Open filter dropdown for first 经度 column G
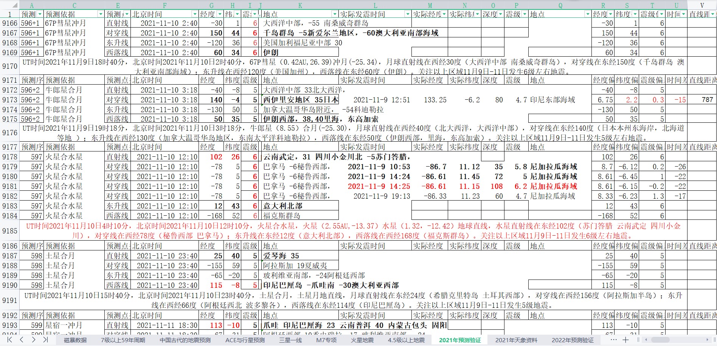 (x=220, y=14)
